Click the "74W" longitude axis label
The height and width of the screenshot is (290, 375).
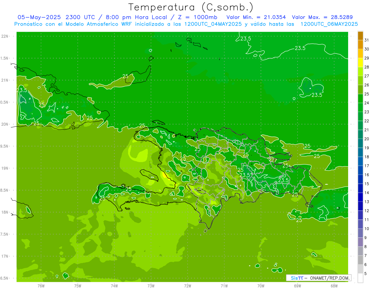point(114,286)
